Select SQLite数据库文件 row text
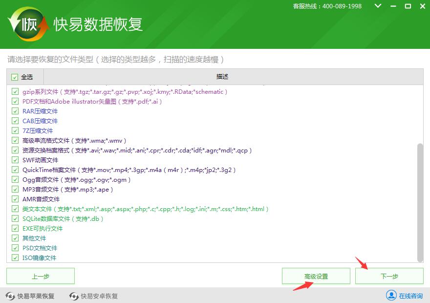The width and height of the screenshot is (430, 303). coord(63,218)
